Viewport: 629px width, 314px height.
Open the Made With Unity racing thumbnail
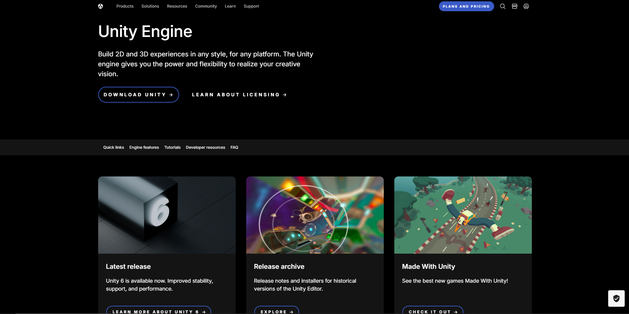pos(463,215)
